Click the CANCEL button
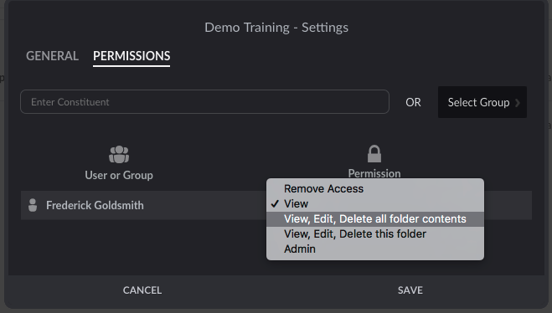Image resolution: width=552 pixels, height=313 pixels. [142, 290]
